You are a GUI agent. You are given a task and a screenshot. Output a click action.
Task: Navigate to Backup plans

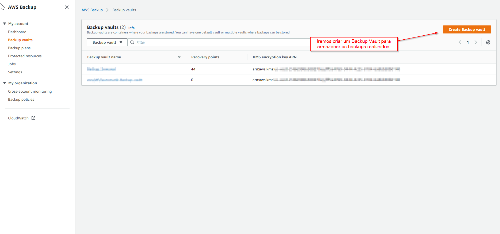point(19,48)
